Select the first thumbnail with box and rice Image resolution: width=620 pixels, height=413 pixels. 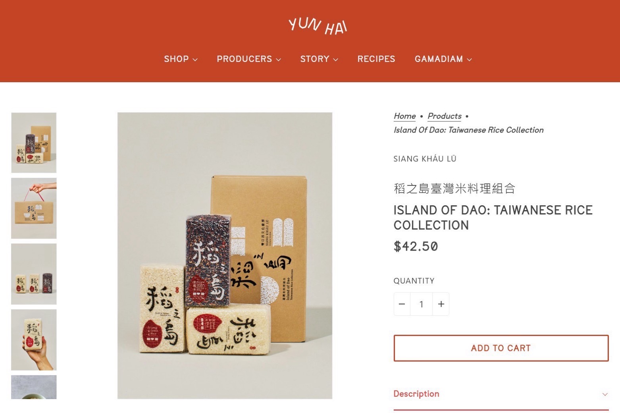(34, 143)
